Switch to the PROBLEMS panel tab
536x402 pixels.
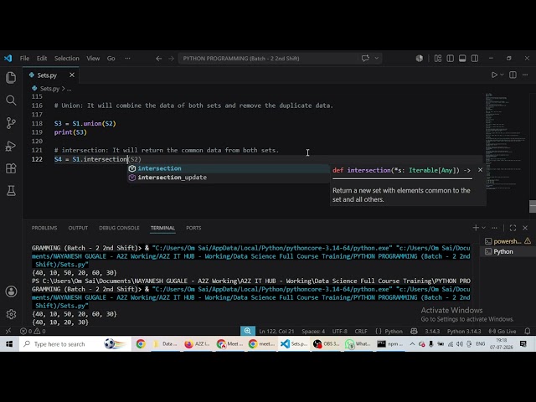[x=44, y=228]
